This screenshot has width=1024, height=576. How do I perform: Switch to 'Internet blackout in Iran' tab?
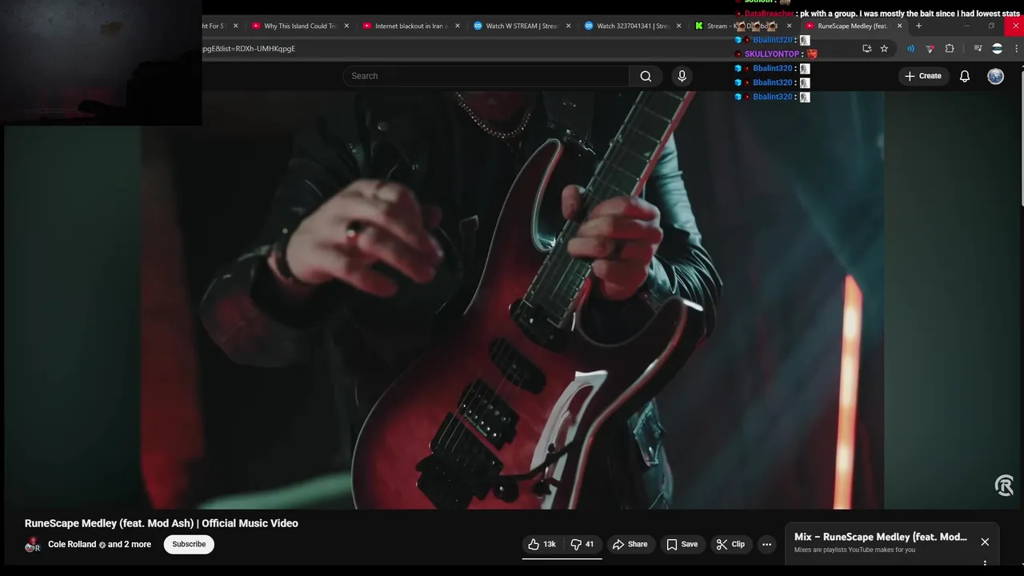410,26
